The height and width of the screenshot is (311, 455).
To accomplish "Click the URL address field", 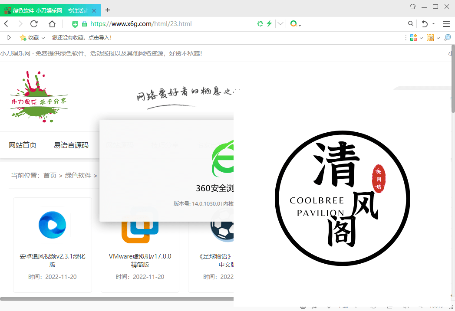I will (x=141, y=24).
